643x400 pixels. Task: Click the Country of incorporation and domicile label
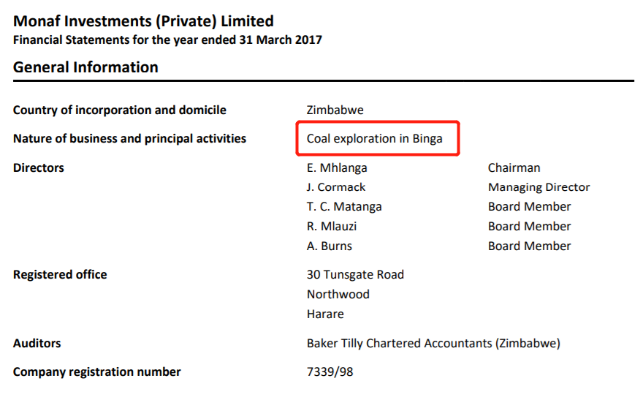coord(119,110)
